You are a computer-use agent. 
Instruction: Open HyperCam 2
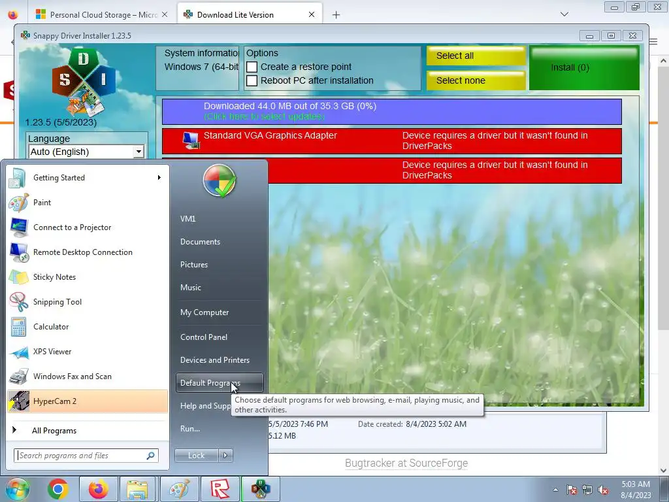tap(88, 401)
